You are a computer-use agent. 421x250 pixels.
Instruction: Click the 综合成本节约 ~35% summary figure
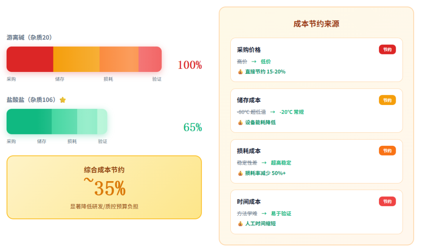coord(104,188)
